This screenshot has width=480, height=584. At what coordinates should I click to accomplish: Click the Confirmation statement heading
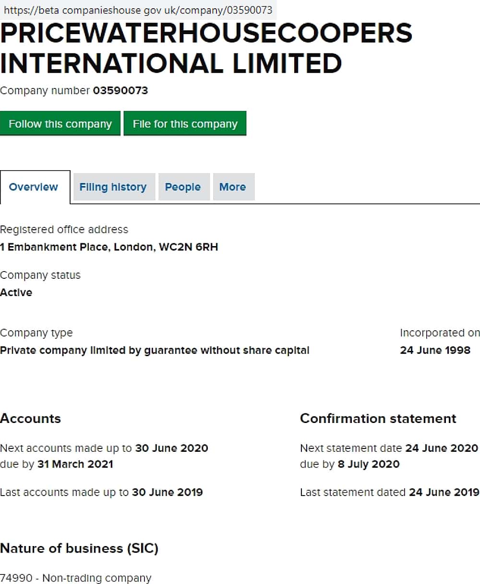(378, 418)
